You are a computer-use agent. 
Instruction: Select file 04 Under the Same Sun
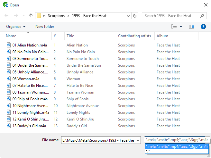tap(30, 65)
